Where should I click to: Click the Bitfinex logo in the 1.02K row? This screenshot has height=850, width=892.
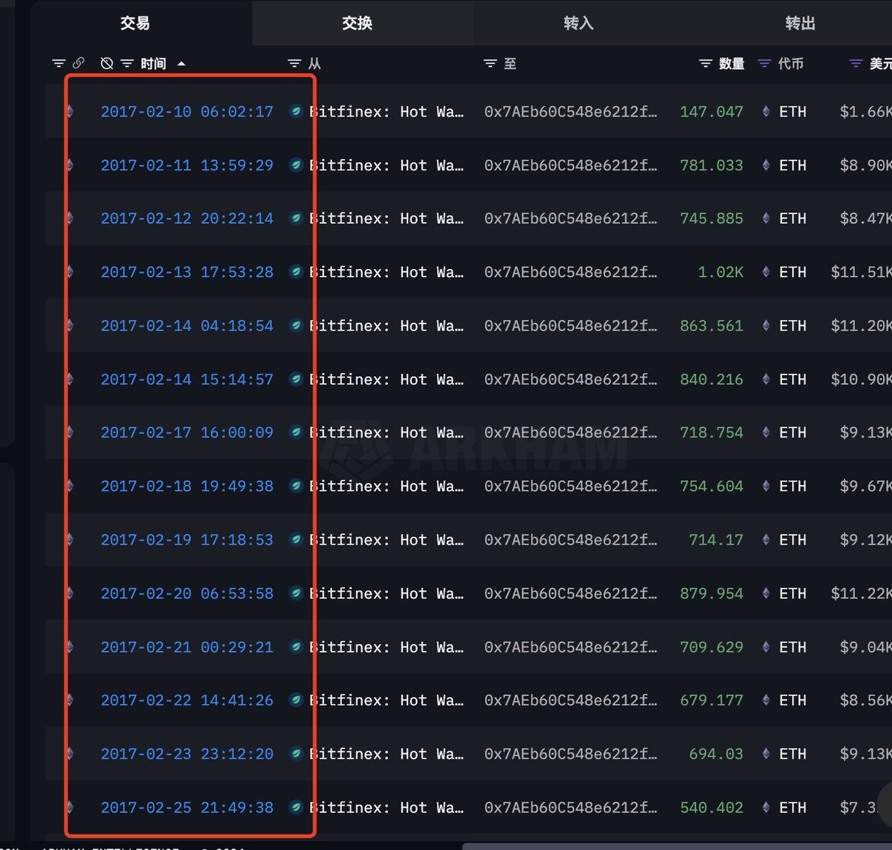[x=296, y=272]
